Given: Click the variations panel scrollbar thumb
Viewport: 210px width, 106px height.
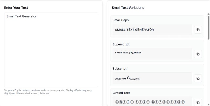Looking at the screenshot, I should (x=208, y=27).
